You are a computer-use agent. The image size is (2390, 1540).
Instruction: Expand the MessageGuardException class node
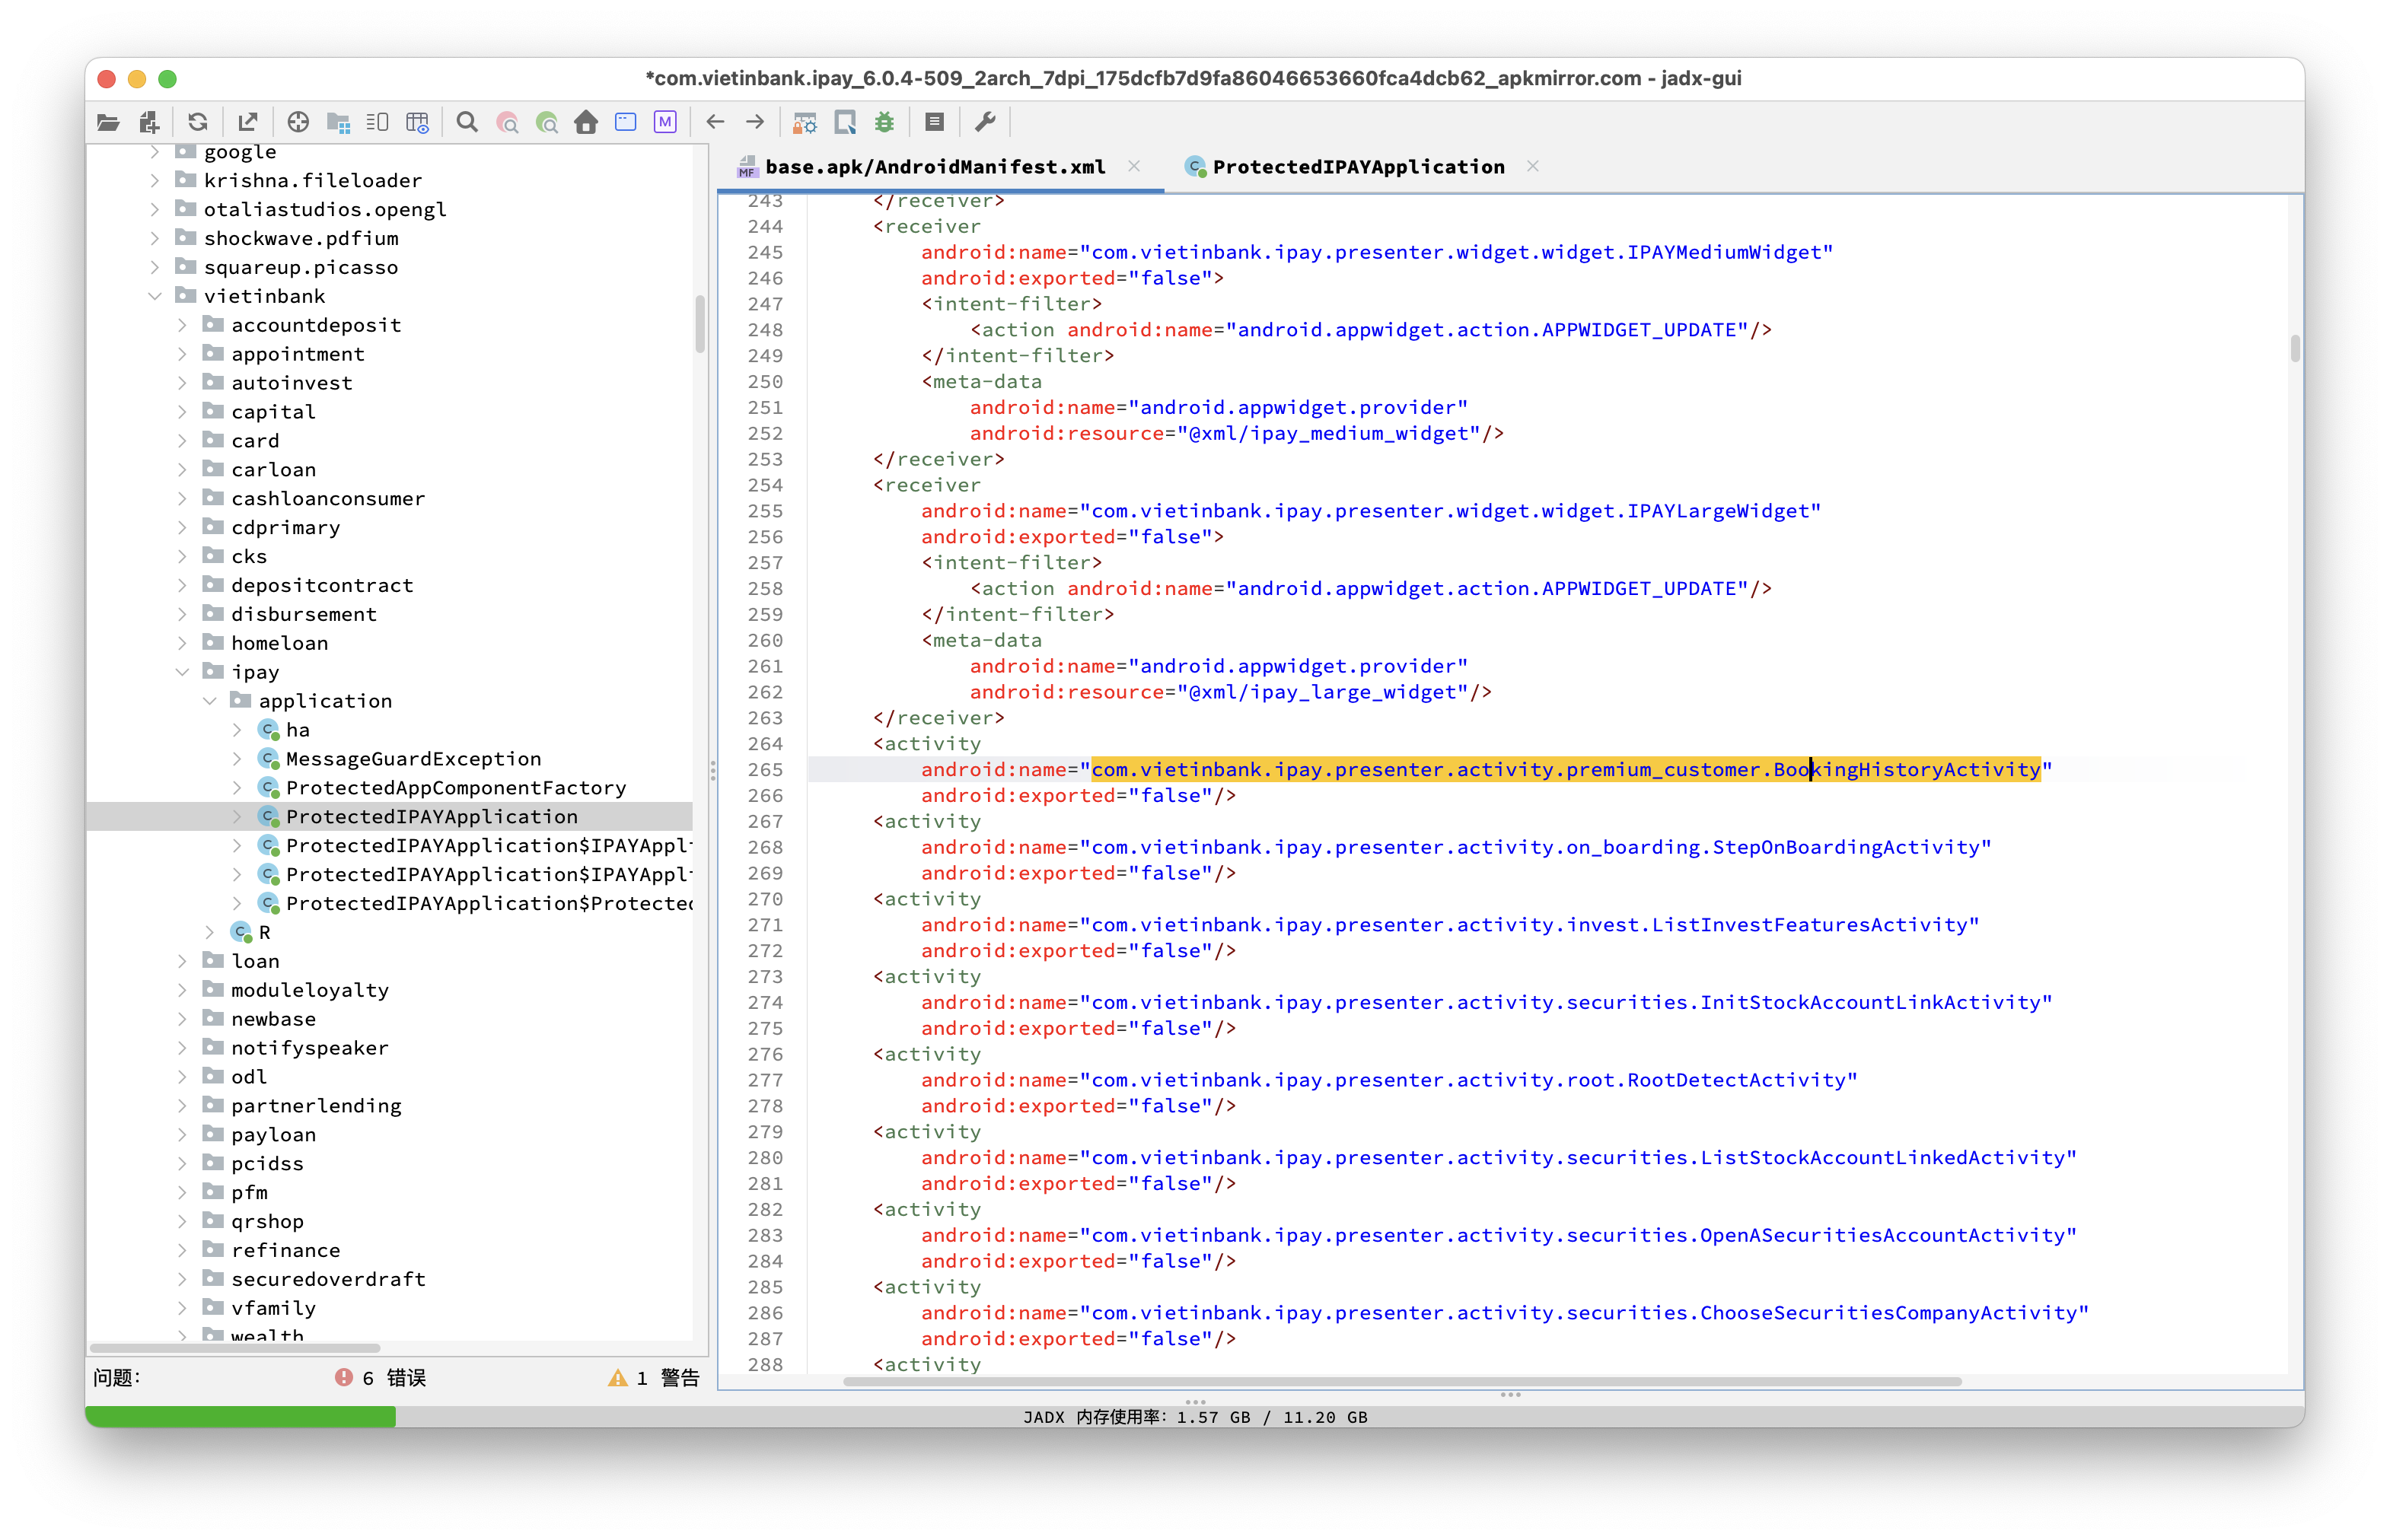pos(236,759)
